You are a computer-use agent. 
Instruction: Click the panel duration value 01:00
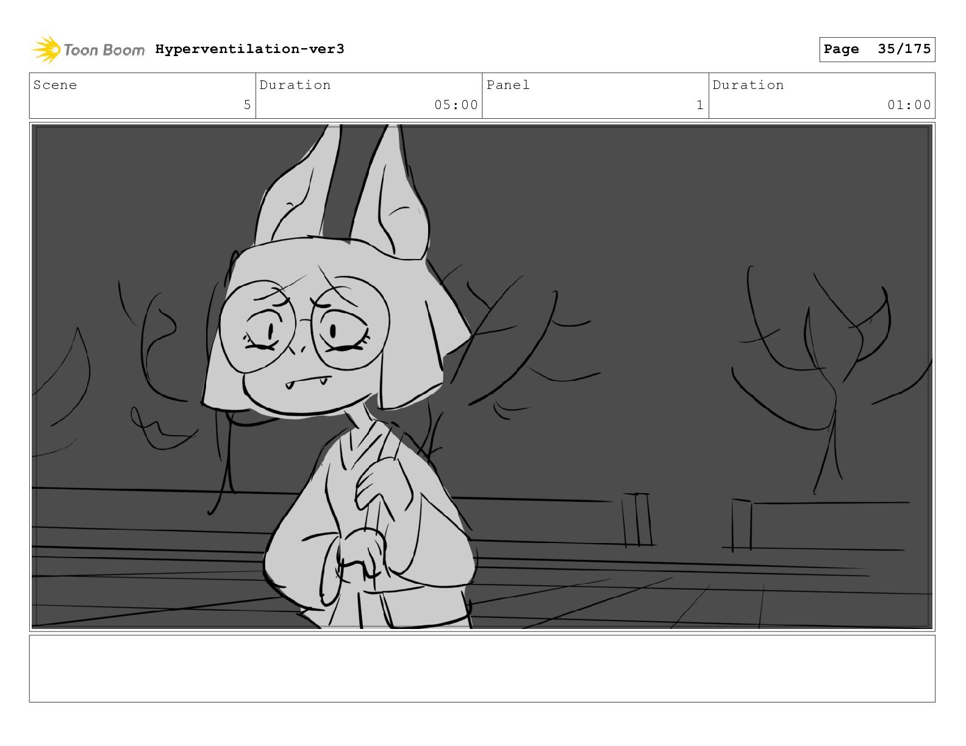pyautogui.click(x=909, y=105)
